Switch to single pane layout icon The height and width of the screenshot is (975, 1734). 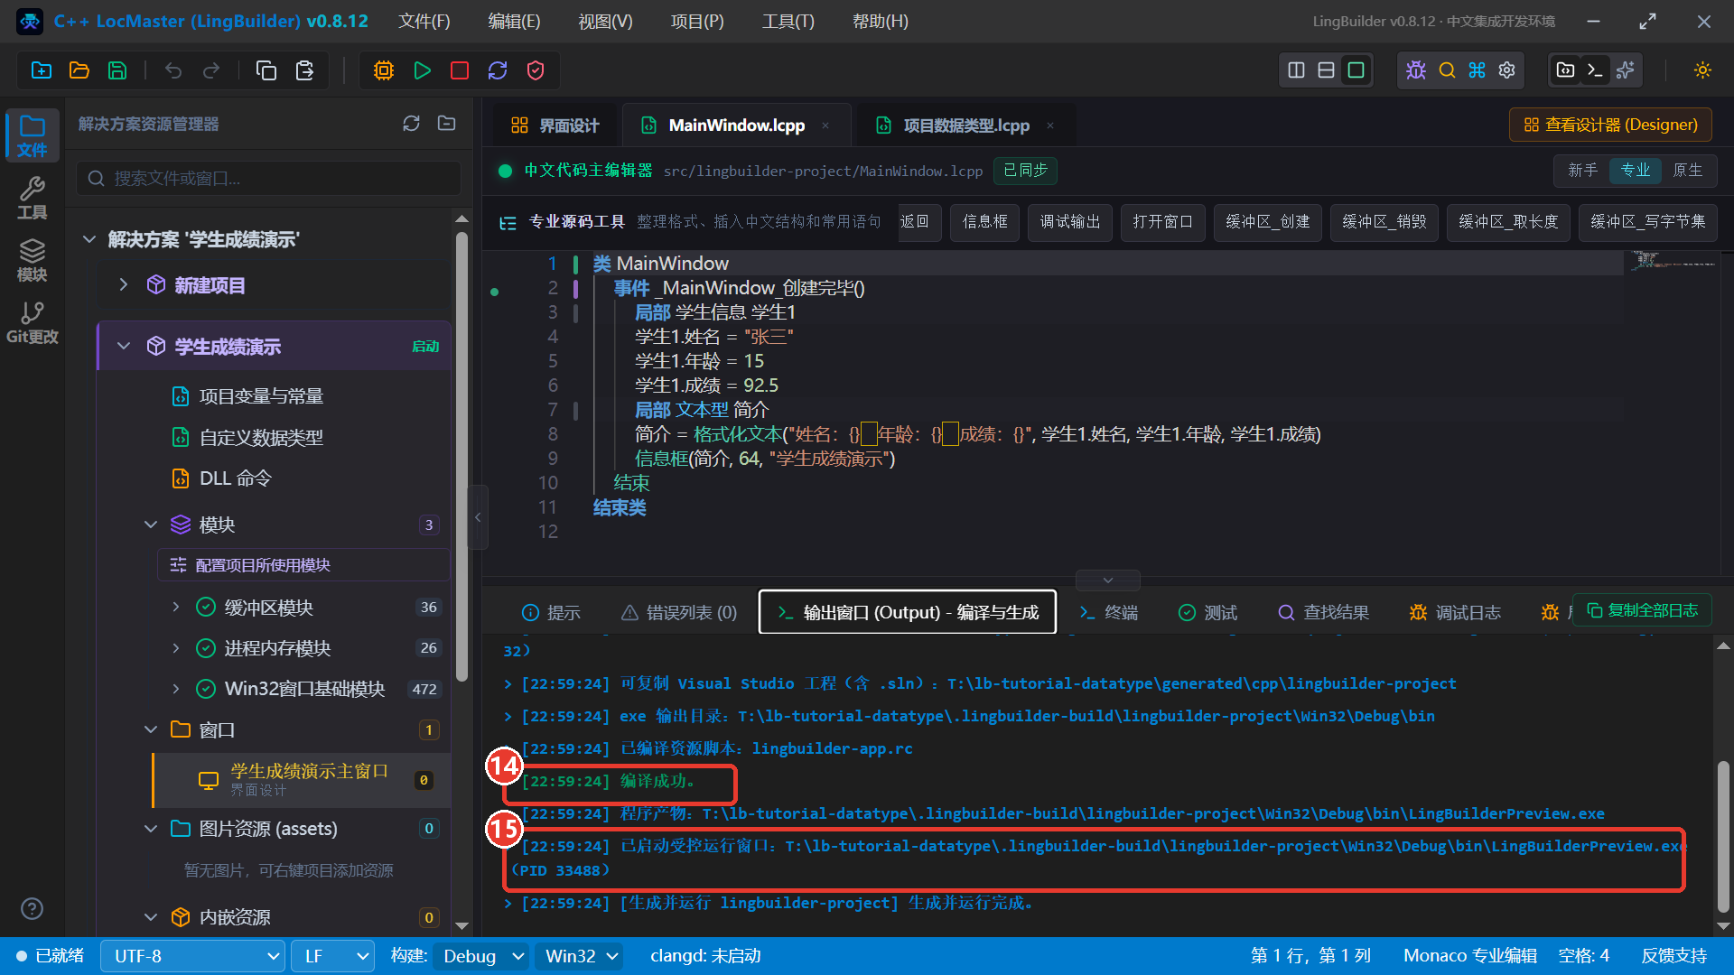[1356, 70]
